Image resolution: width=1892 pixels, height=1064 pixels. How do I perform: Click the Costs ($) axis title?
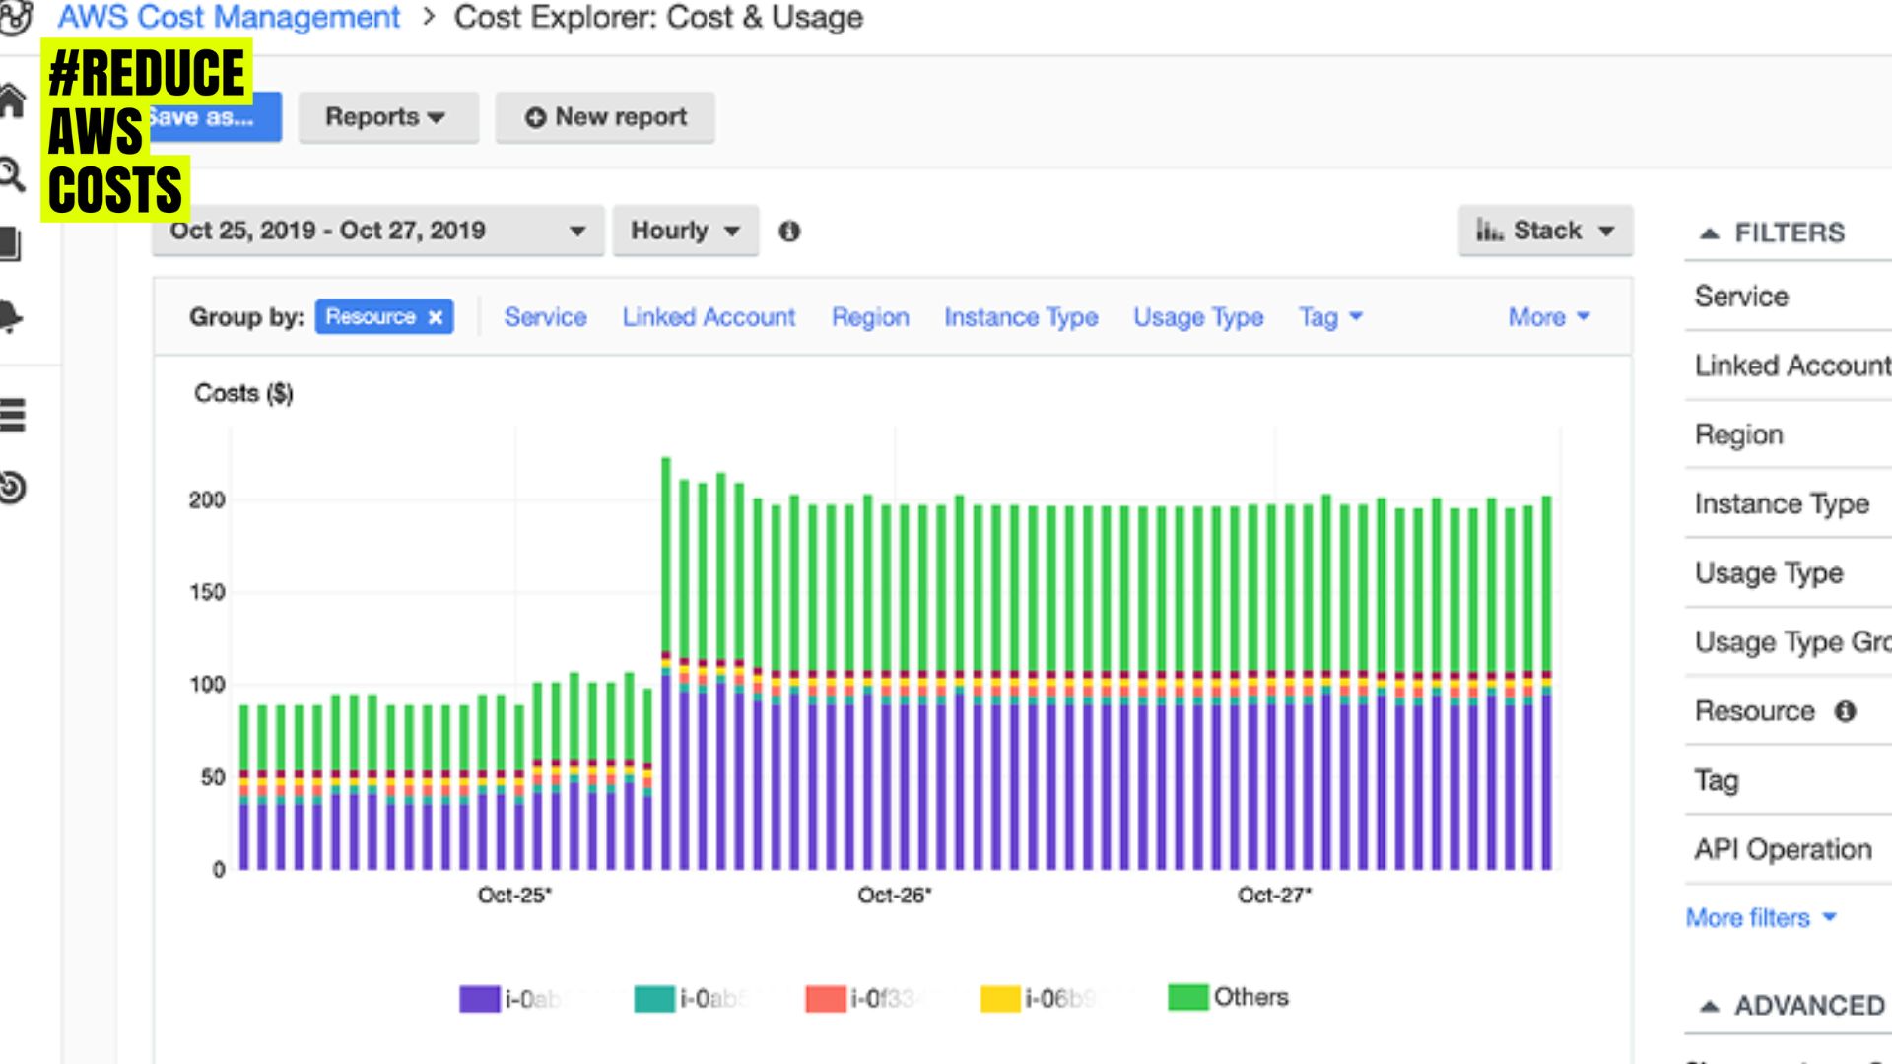(x=243, y=393)
